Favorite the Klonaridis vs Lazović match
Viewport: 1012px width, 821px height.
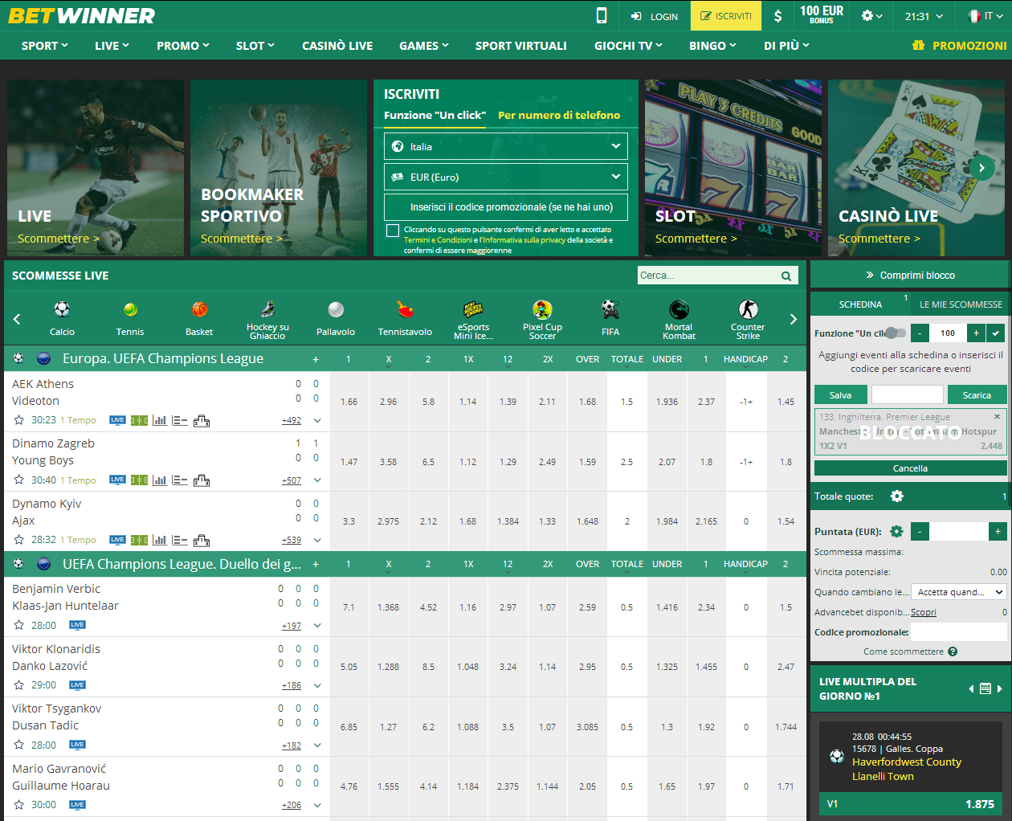click(19, 685)
